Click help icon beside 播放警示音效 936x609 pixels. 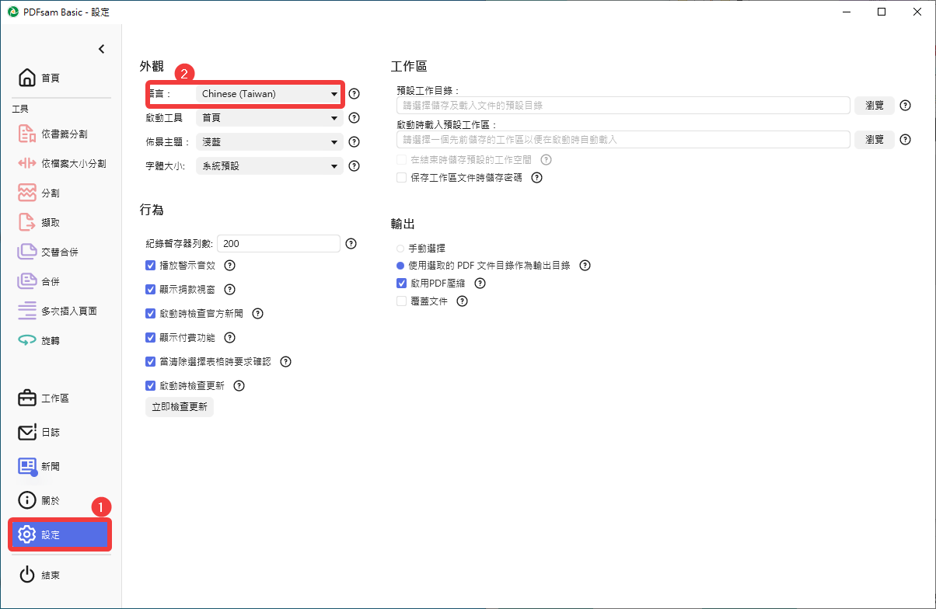(229, 266)
